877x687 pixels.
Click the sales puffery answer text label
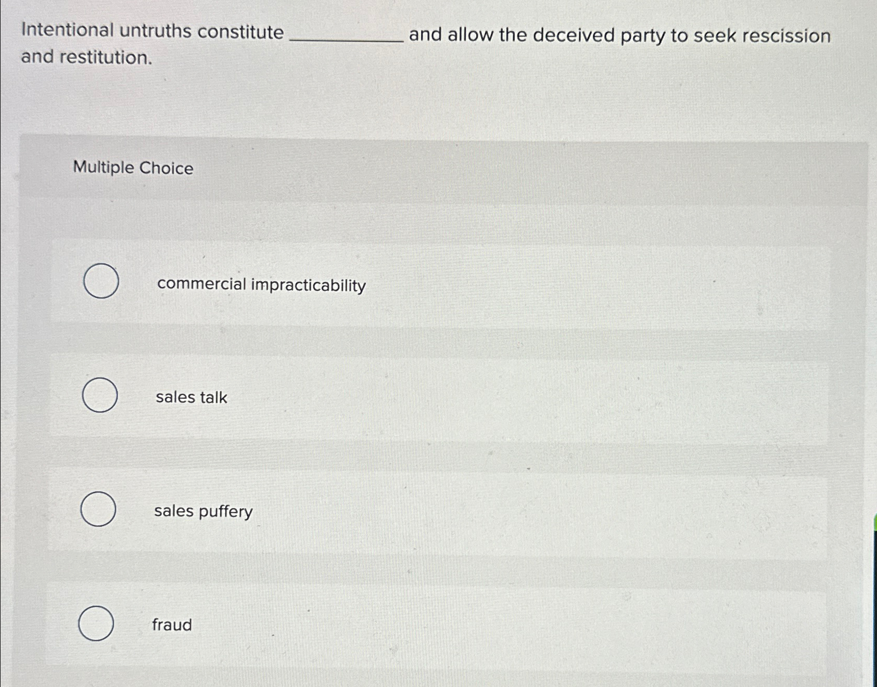click(204, 512)
